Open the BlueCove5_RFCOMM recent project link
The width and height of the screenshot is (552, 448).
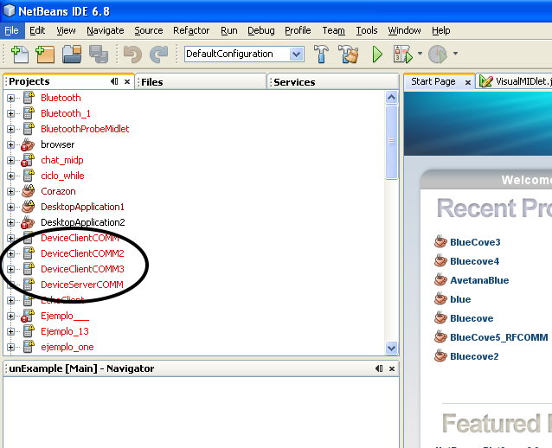tap(499, 337)
